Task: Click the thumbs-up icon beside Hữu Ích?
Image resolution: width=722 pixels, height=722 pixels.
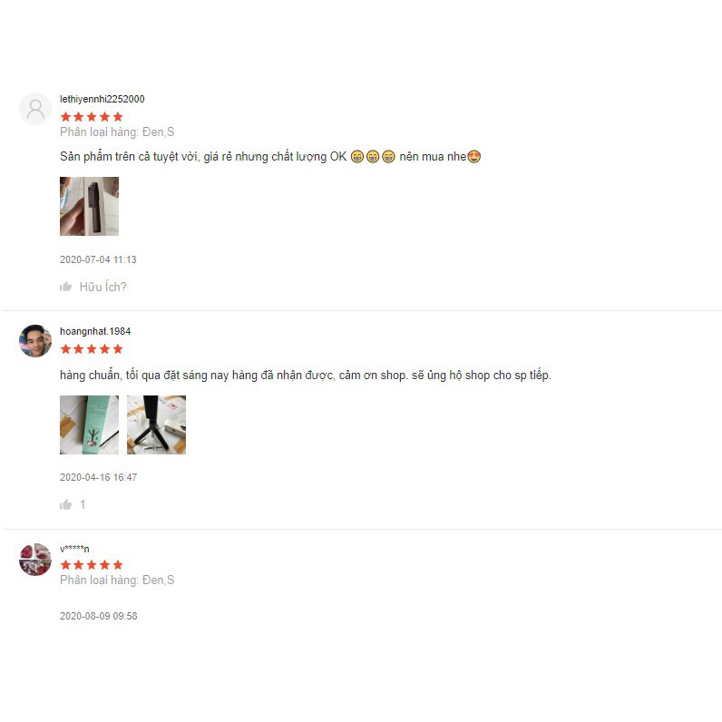Action: pyautogui.click(x=66, y=287)
